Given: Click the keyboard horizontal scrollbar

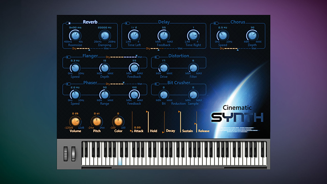Looking at the screenshot, I should (x=168, y=168).
